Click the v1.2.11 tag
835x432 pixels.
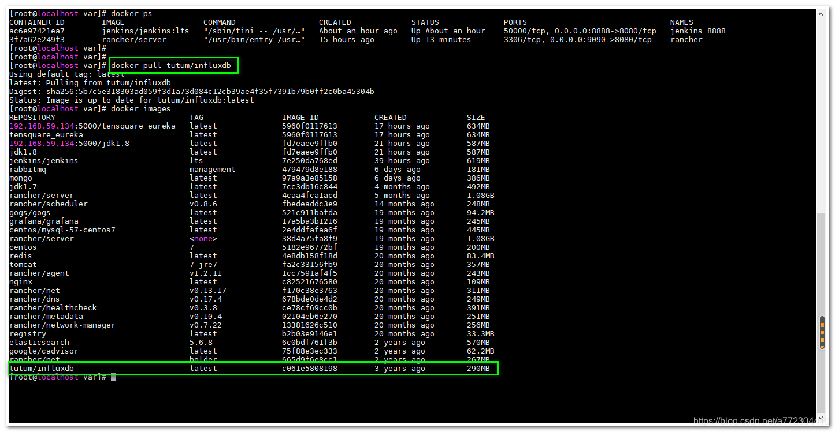coord(206,273)
